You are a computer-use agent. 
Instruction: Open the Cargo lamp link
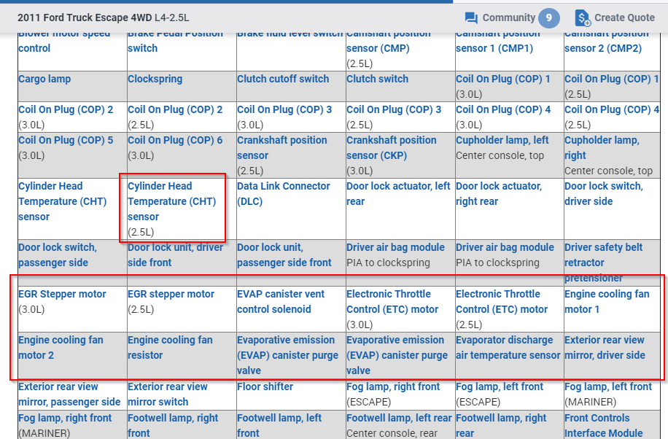[x=44, y=79]
